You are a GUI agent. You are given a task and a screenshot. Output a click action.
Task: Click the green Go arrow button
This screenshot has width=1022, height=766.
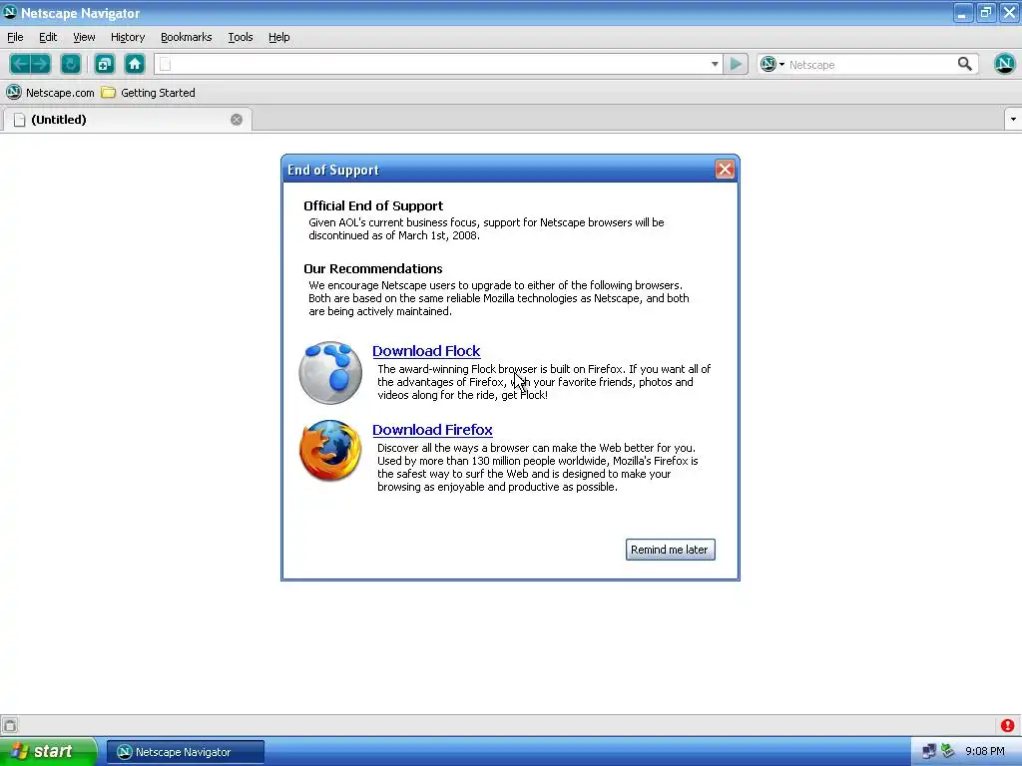coord(736,64)
